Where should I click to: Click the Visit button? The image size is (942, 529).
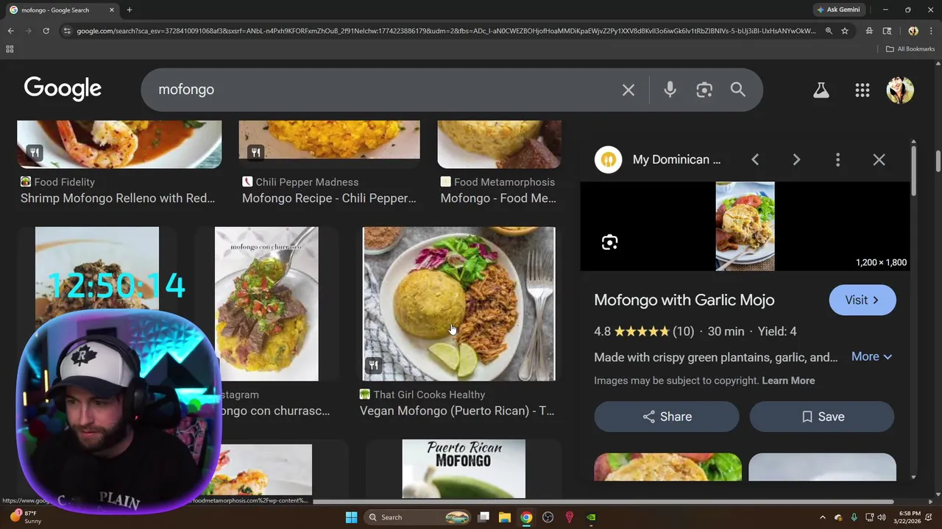pos(863,300)
